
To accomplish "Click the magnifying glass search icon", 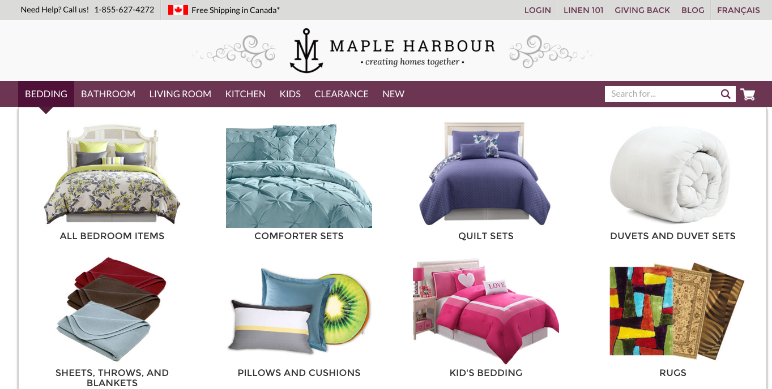I will [x=726, y=94].
